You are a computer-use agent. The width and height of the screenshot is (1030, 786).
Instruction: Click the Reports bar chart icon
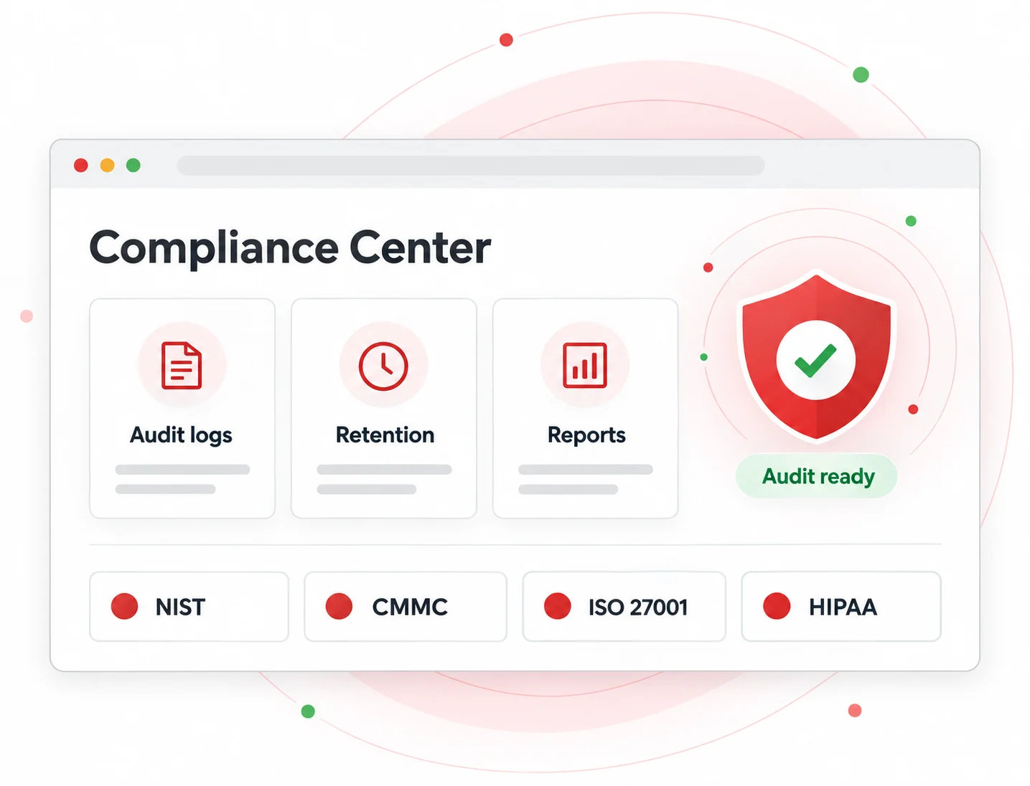[x=585, y=366]
